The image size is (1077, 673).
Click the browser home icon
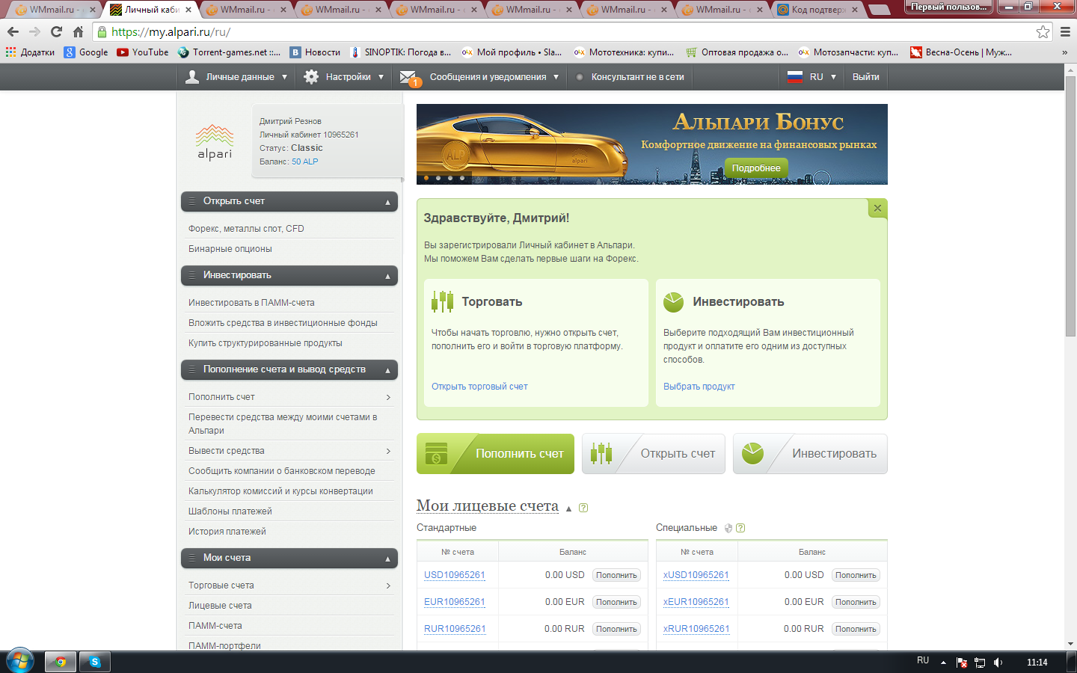coord(78,32)
